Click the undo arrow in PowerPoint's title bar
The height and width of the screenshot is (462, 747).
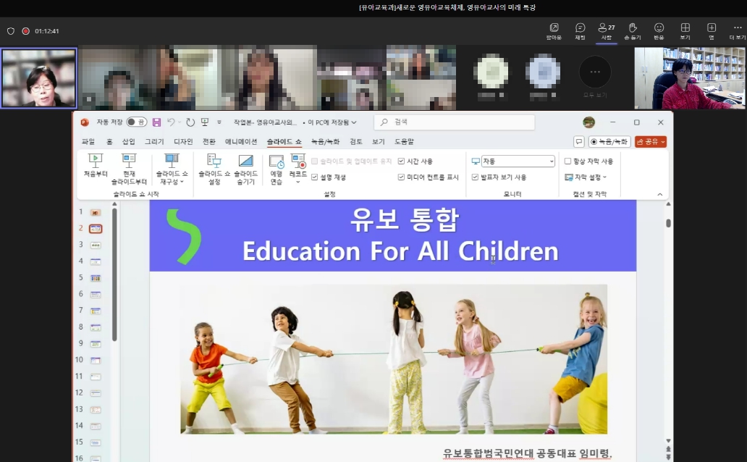point(171,122)
